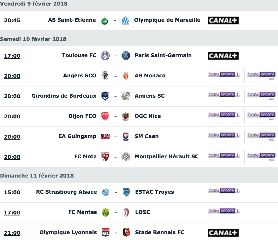Viewport: 278px width, 240px height.
Task: Click the AS Monaco club crest
Action: 126,76
